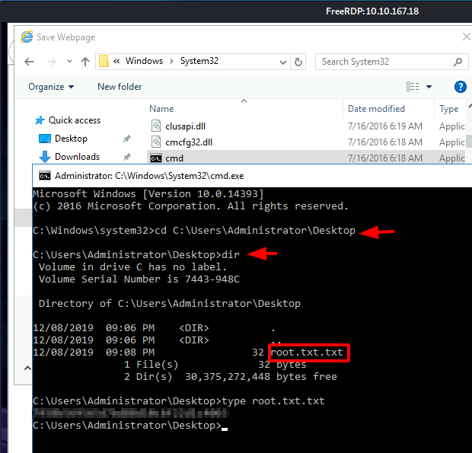Image resolution: width=472 pixels, height=453 pixels.
Task: Click the Back arrow in Save Webpage dialog
Action: [x=29, y=62]
